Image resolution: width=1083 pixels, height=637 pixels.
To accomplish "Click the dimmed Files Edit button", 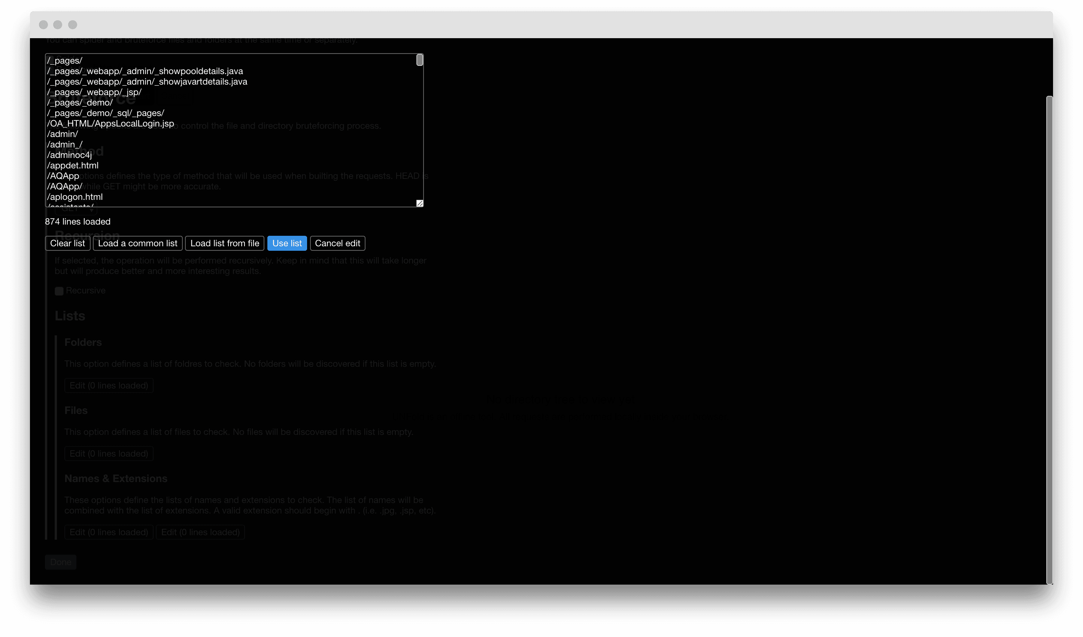I will click(109, 454).
